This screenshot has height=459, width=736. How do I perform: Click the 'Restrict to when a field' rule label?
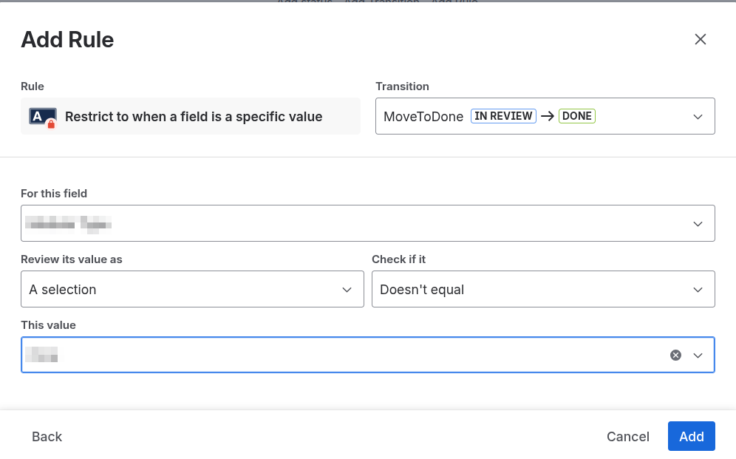(x=194, y=117)
